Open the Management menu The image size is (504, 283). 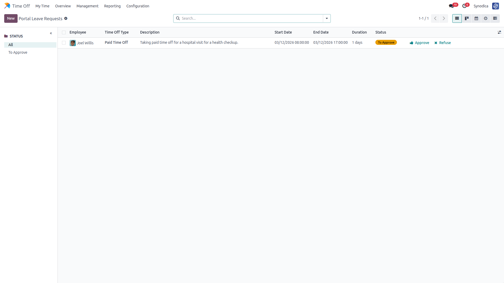coord(87,6)
